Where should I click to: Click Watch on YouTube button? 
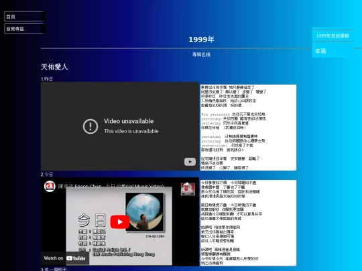[65, 258]
